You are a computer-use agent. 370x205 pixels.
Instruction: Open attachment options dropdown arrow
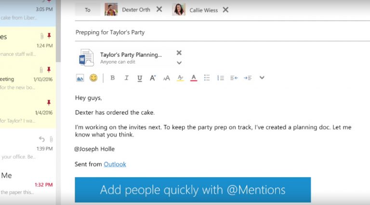point(179,63)
